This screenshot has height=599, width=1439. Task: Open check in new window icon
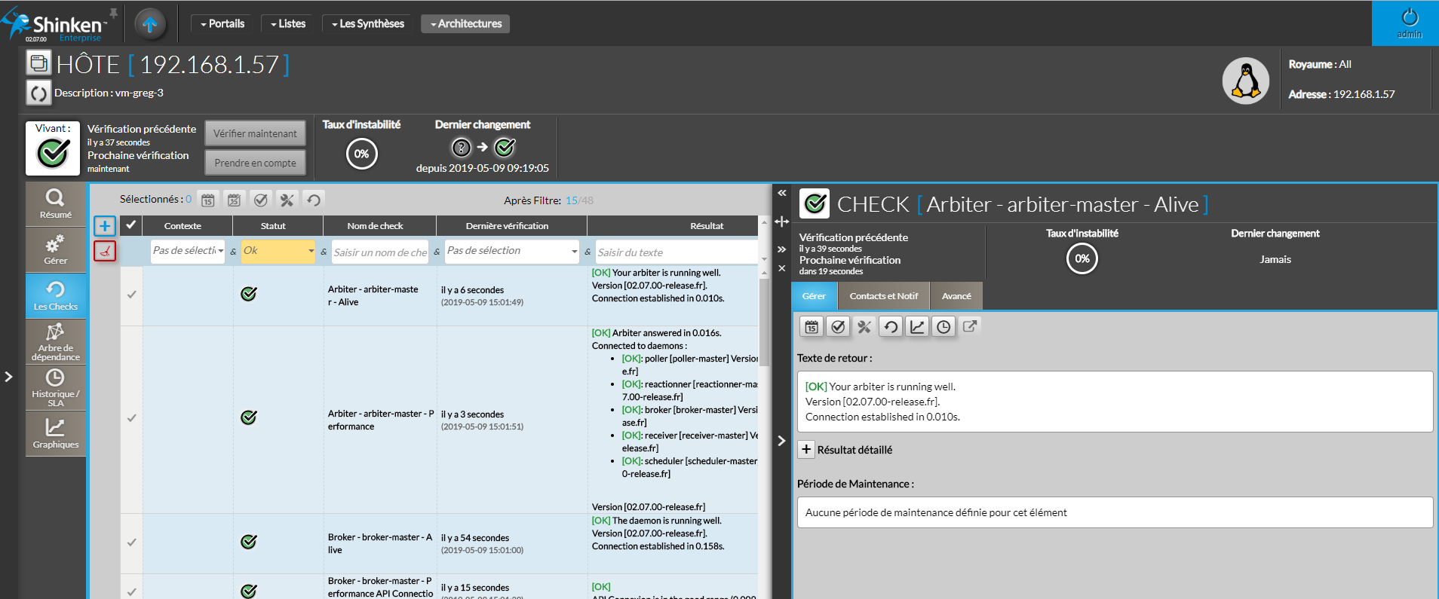pos(970,326)
